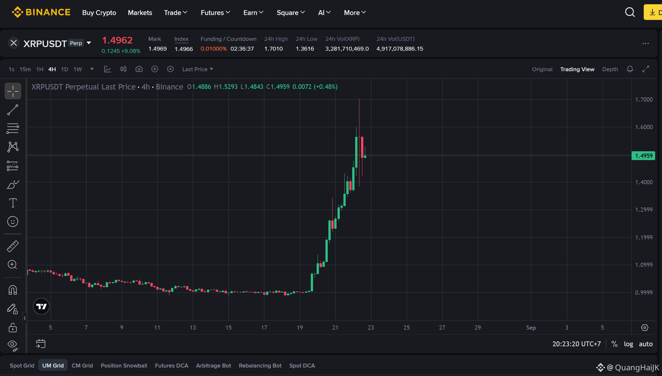Click the Binance logo

(41, 12)
